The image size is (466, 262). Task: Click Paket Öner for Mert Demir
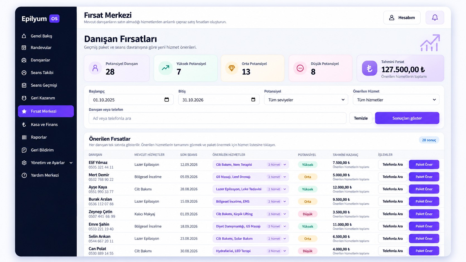pyautogui.click(x=424, y=177)
